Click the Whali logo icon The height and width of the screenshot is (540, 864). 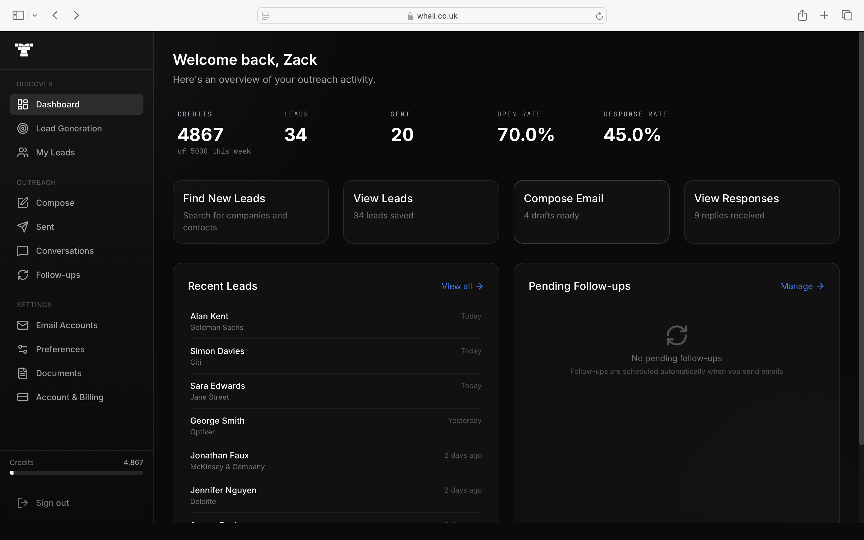coord(24,49)
